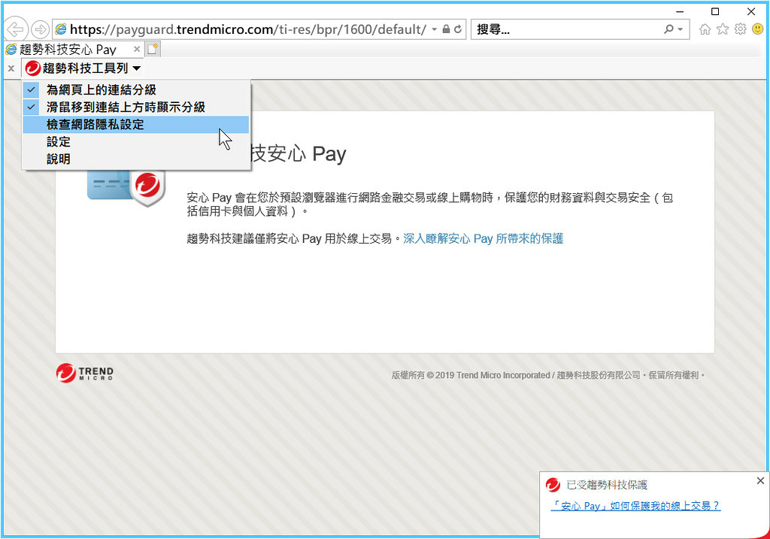
Task: Toggle 滑鼠移到連結上方時顯示分級 option
Action: click(x=136, y=107)
